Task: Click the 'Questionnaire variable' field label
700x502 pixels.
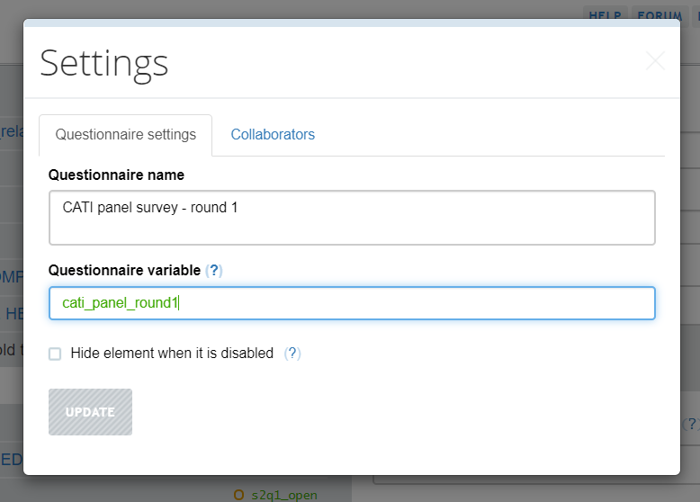Action: click(124, 271)
